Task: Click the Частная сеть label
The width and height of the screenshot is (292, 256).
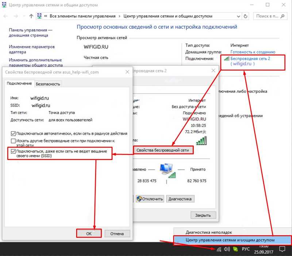Action: [96, 58]
